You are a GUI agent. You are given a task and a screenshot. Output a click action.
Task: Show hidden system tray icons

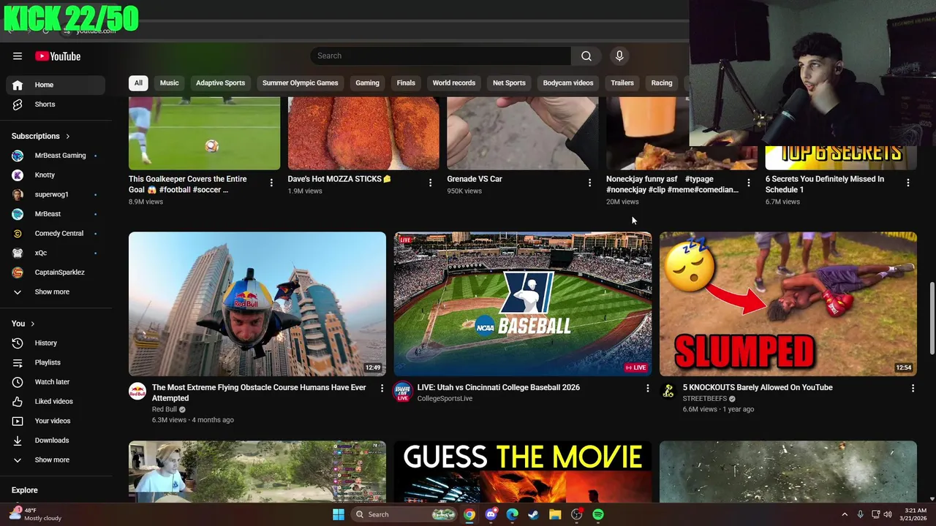point(845,514)
